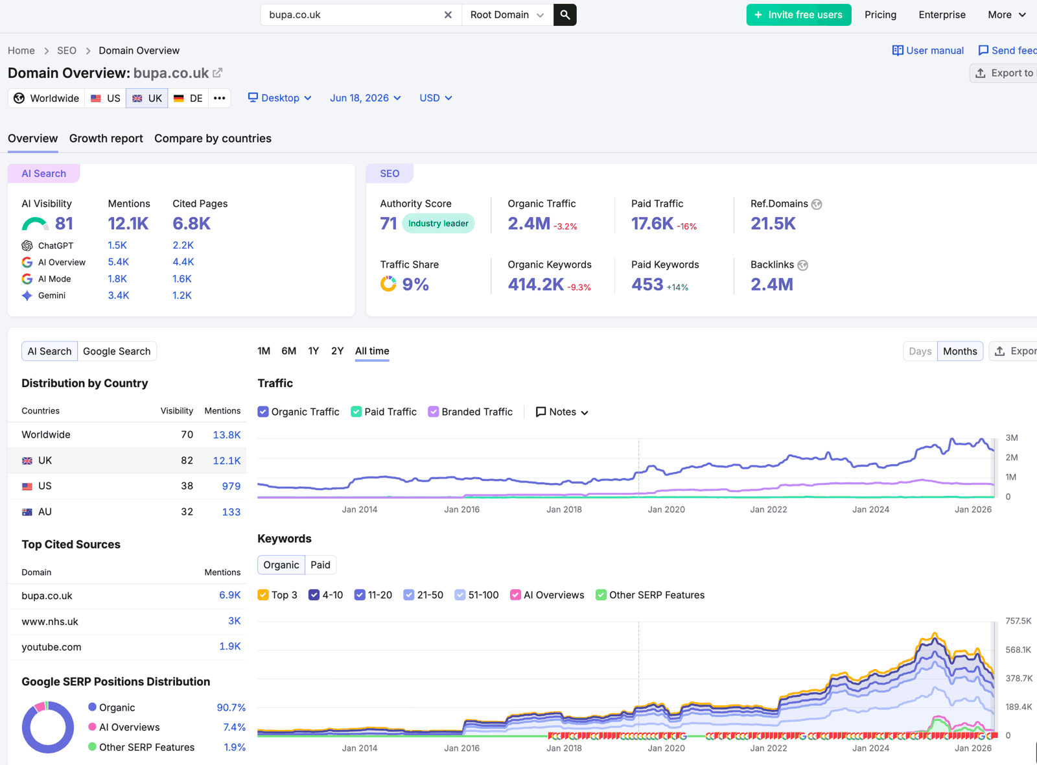
Task: Toggle the AI Overviews checkbox
Action: tap(515, 595)
